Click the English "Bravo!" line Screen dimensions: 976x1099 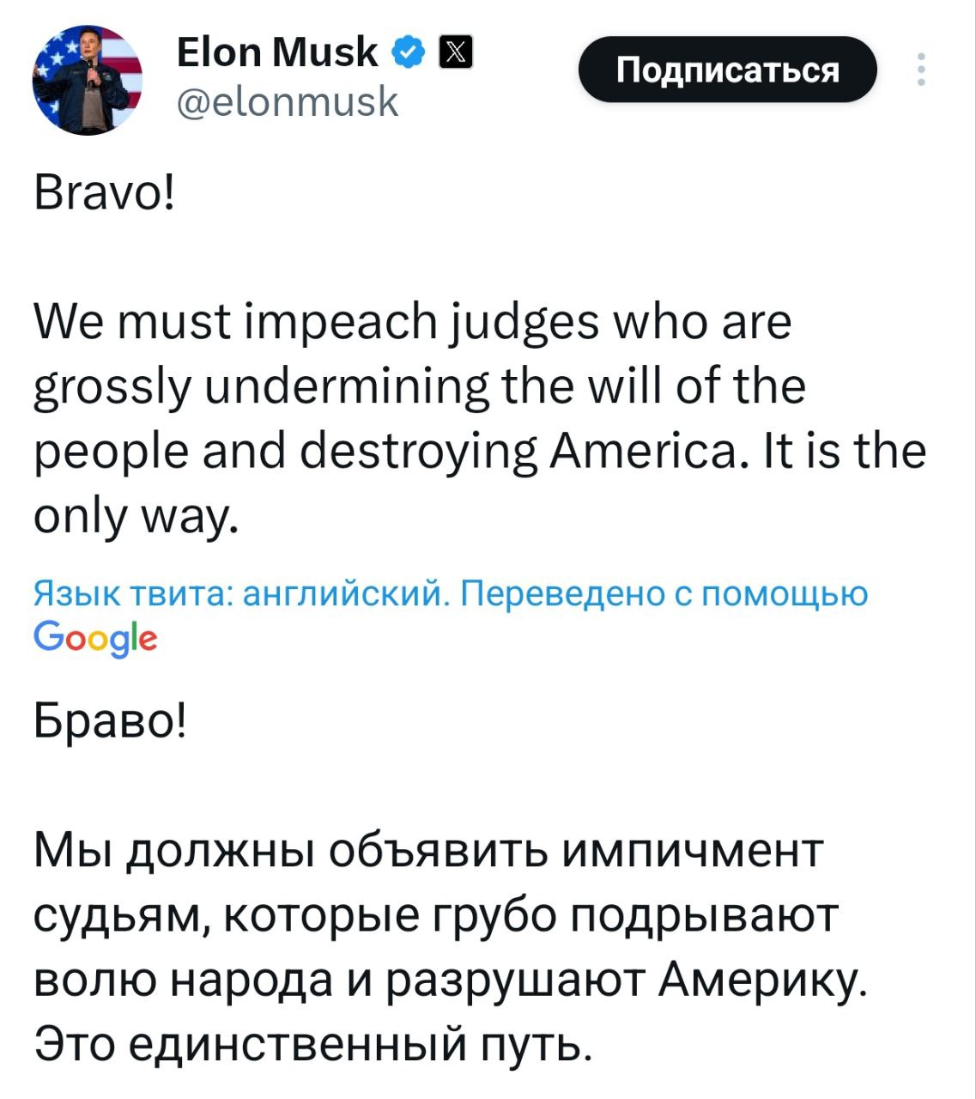point(105,191)
